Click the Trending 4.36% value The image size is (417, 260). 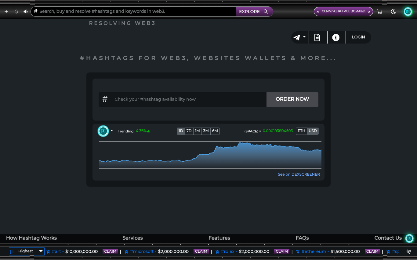[143, 131]
